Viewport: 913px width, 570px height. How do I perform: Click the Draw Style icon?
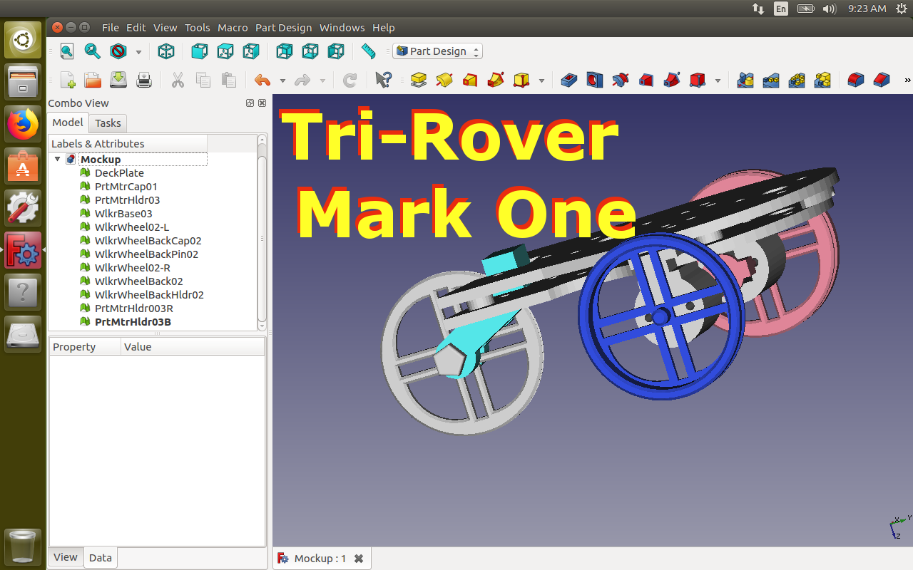[118, 51]
